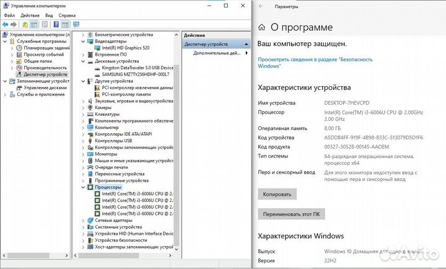Click the Мониторы category icon

(x=90, y=154)
